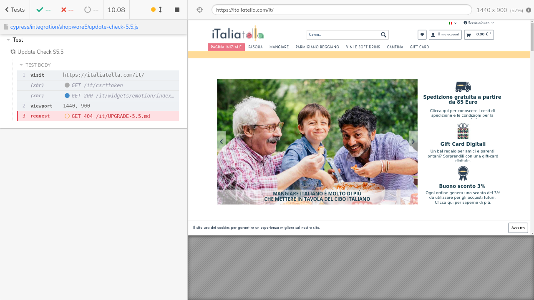Click the viewport info icon
534x300 pixels.
529,10
